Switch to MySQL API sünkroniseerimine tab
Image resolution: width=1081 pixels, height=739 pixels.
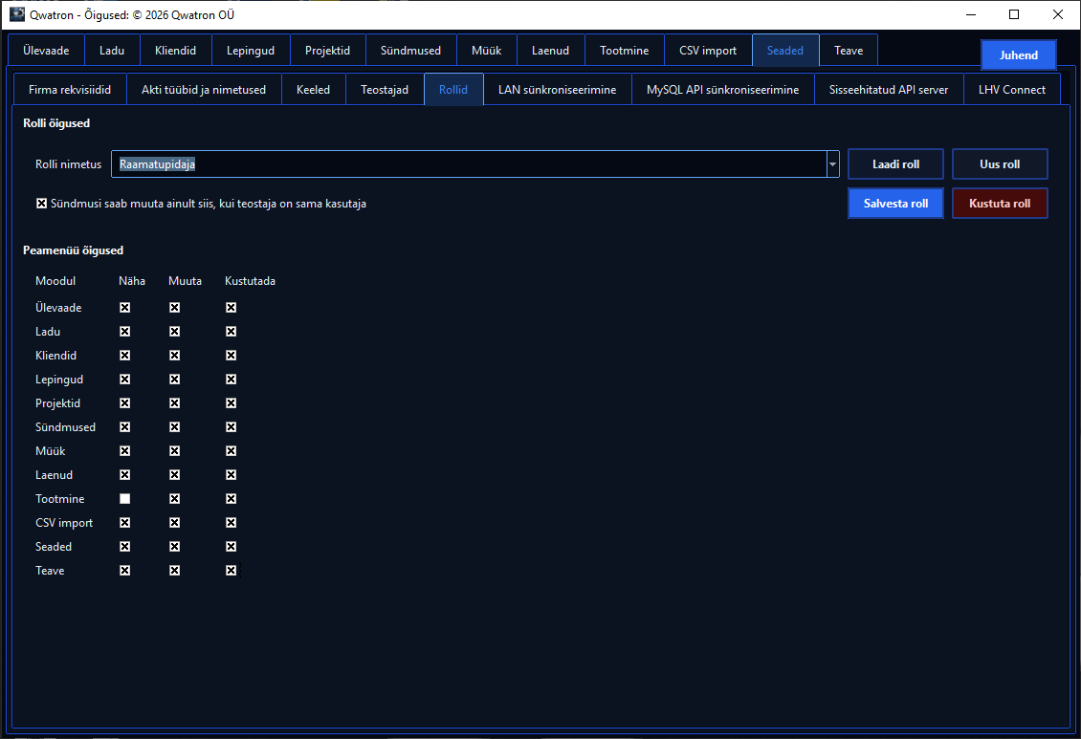[722, 90]
